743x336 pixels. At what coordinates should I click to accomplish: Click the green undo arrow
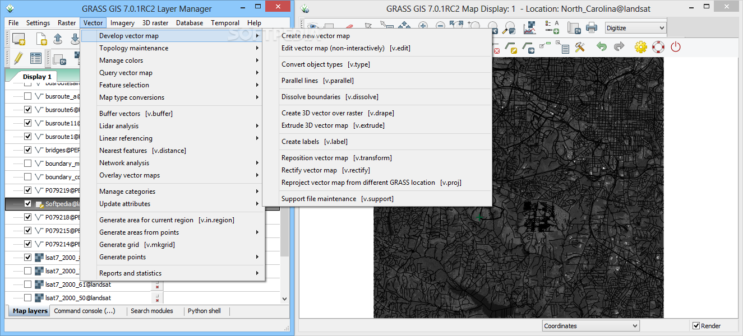(601, 46)
